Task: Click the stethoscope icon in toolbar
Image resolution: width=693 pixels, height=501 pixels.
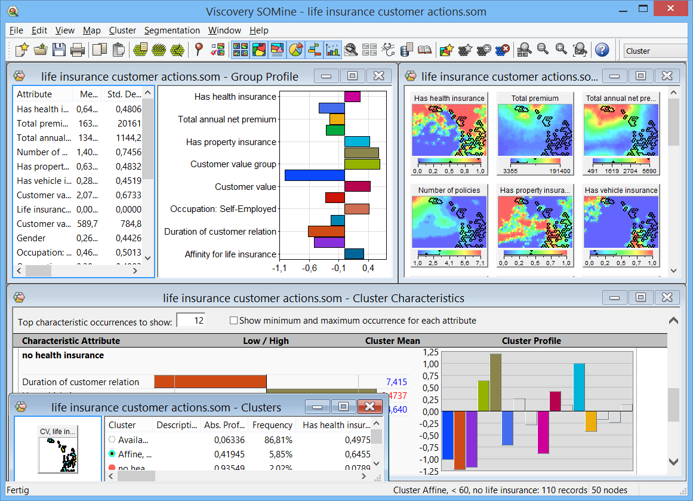Action: pos(389,50)
